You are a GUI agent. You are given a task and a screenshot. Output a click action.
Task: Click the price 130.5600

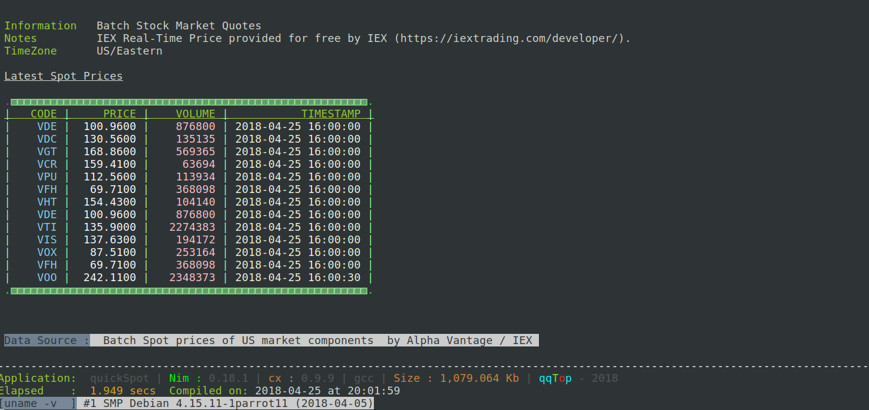110,139
